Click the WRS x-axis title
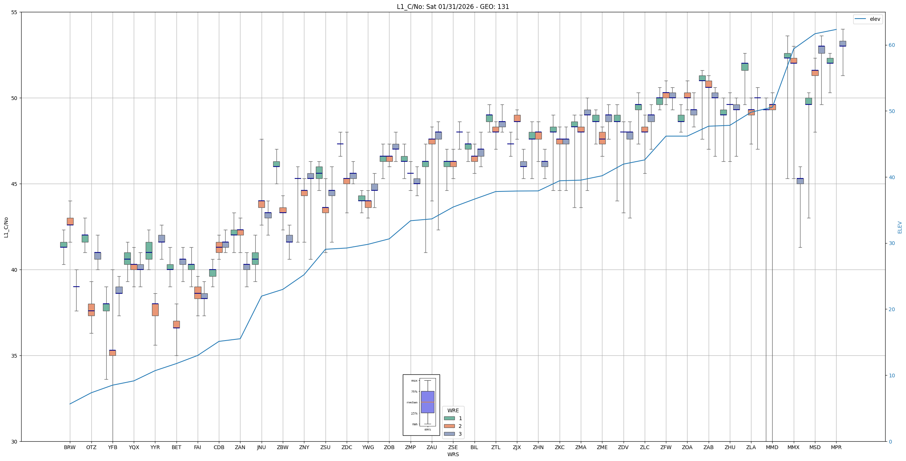This screenshot has width=906, height=461. pos(453,454)
